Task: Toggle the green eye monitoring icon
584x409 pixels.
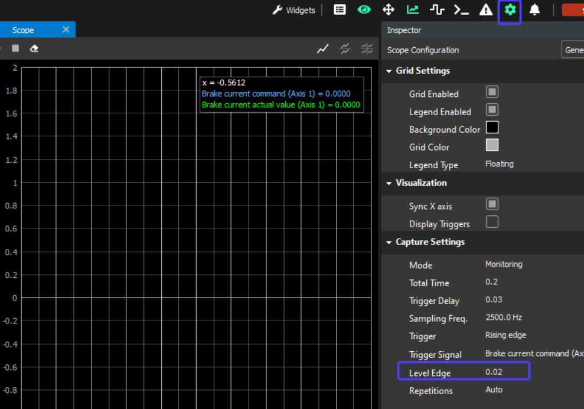Action: (364, 9)
